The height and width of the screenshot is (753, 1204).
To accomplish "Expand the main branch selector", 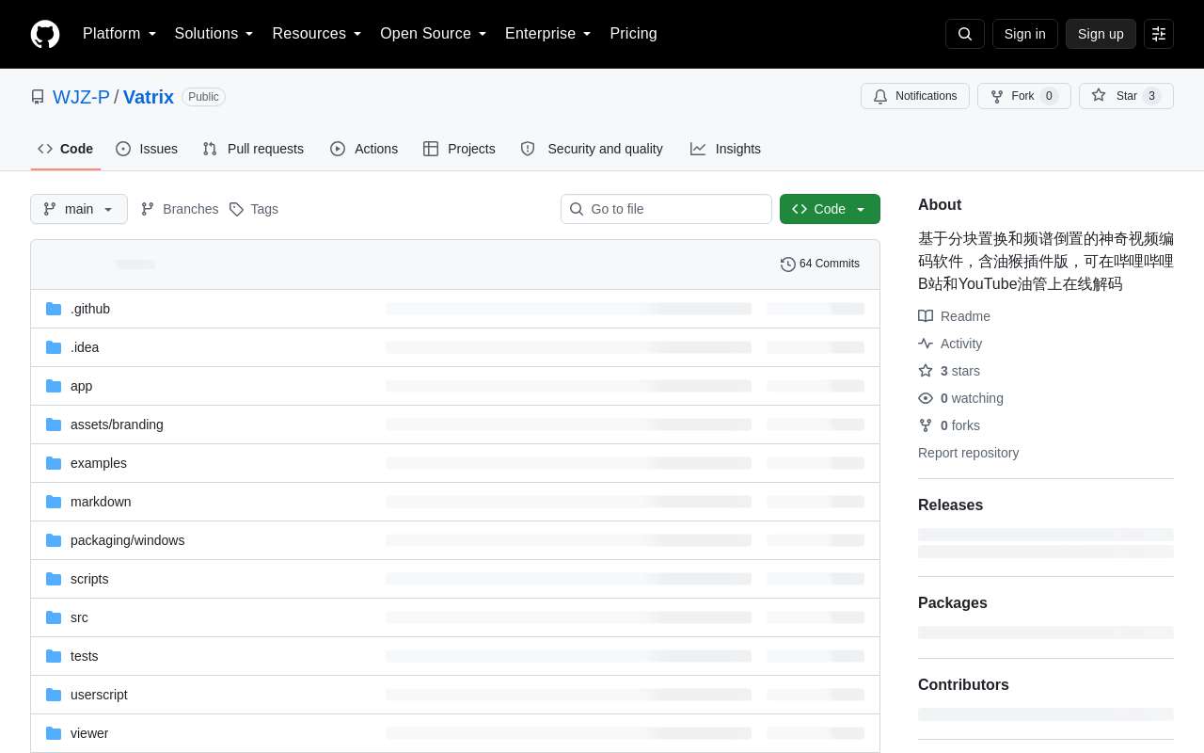I will [x=79, y=209].
